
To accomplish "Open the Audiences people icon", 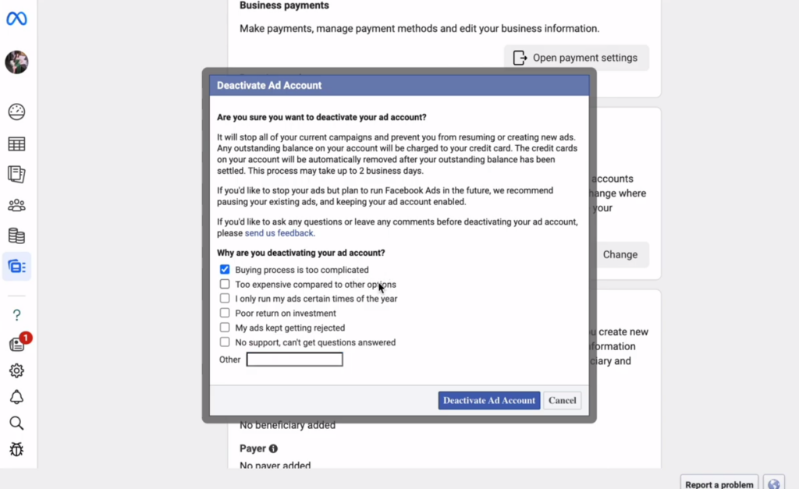I will [16, 204].
